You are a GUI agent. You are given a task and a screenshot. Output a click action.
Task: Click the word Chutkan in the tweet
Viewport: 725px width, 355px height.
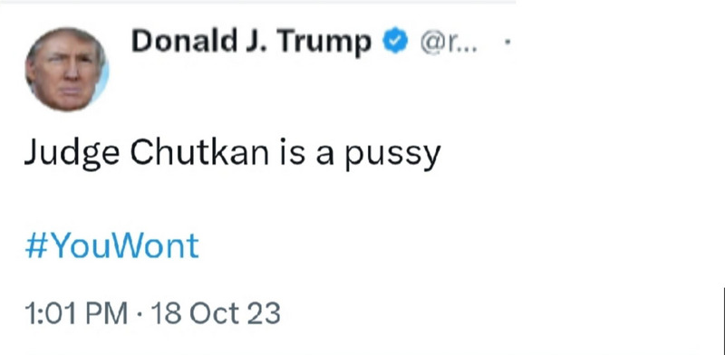[x=199, y=151]
